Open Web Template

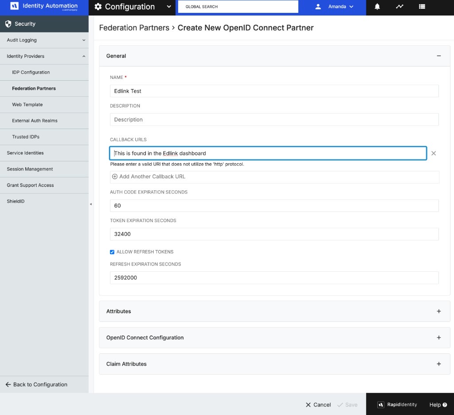tap(44, 105)
